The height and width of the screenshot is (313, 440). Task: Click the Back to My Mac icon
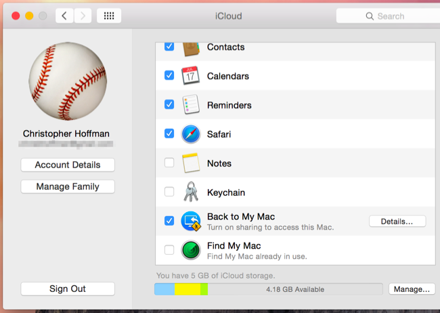[190, 222]
